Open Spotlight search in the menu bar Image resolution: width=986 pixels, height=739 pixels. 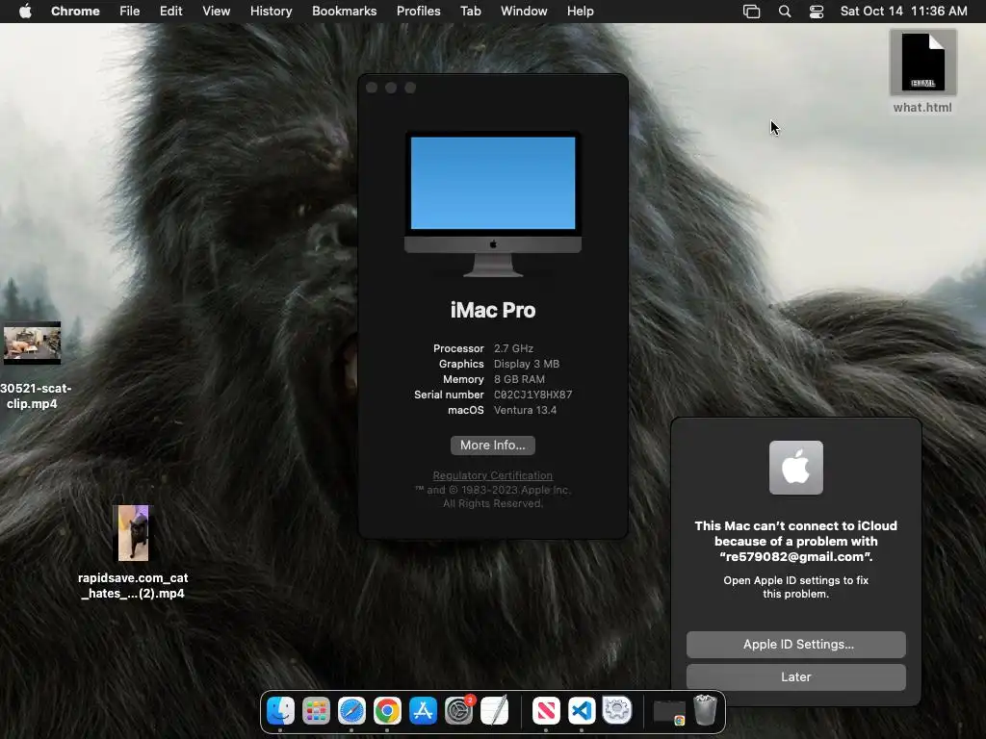(x=784, y=12)
